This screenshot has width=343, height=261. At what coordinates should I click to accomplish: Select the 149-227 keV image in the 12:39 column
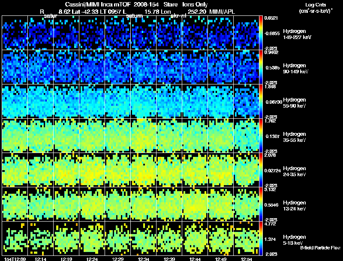point(169,33)
